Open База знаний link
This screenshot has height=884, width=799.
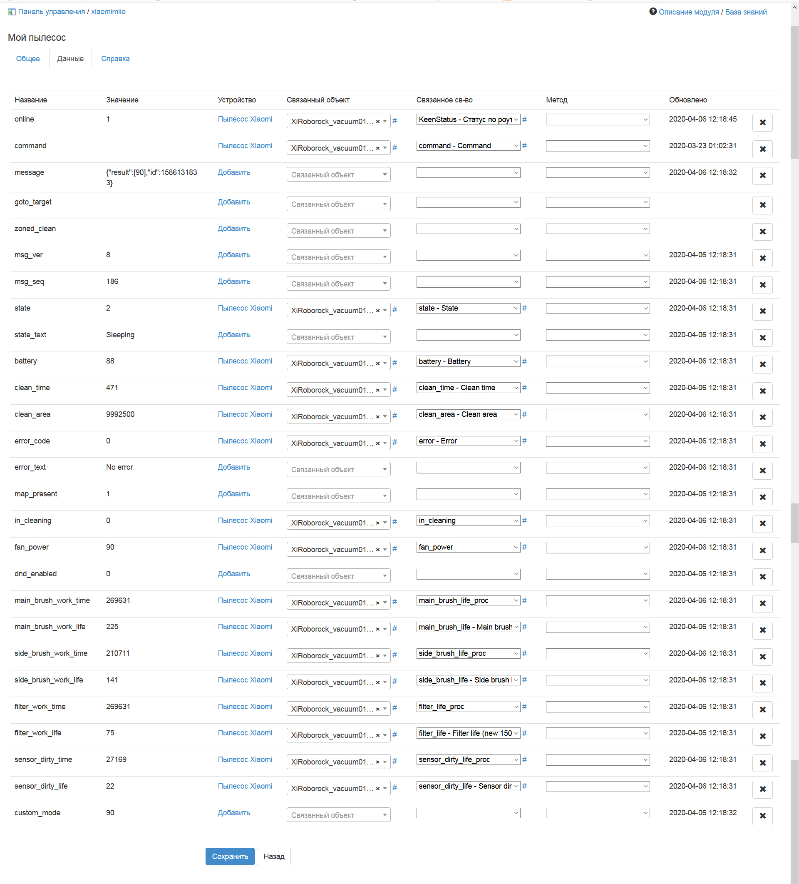point(746,12)
